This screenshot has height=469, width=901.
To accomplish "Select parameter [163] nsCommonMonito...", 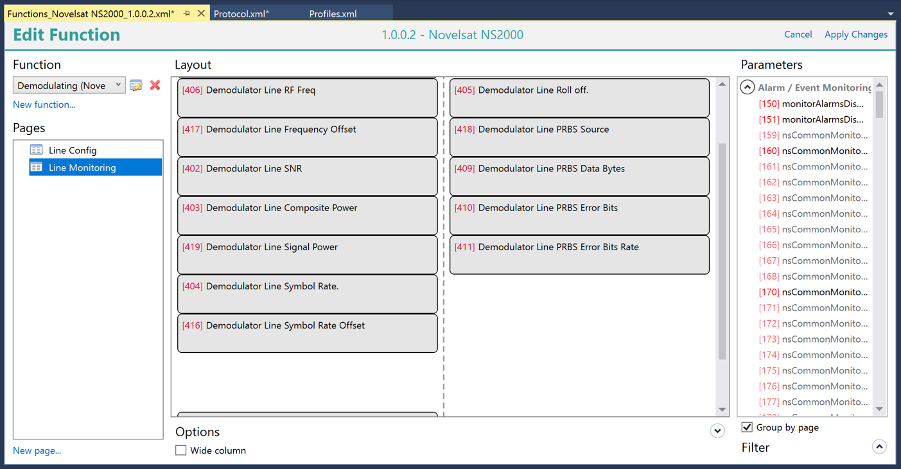I will (x=813, y=198).
